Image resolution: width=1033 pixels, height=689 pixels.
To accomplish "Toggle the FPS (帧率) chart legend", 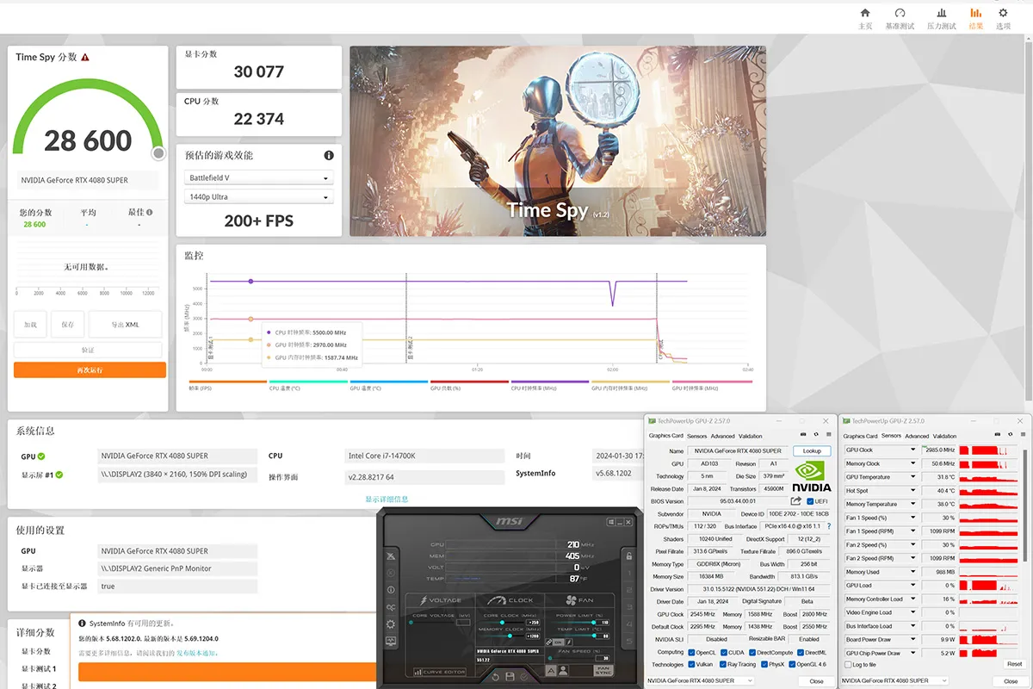I will click(228, 386).
